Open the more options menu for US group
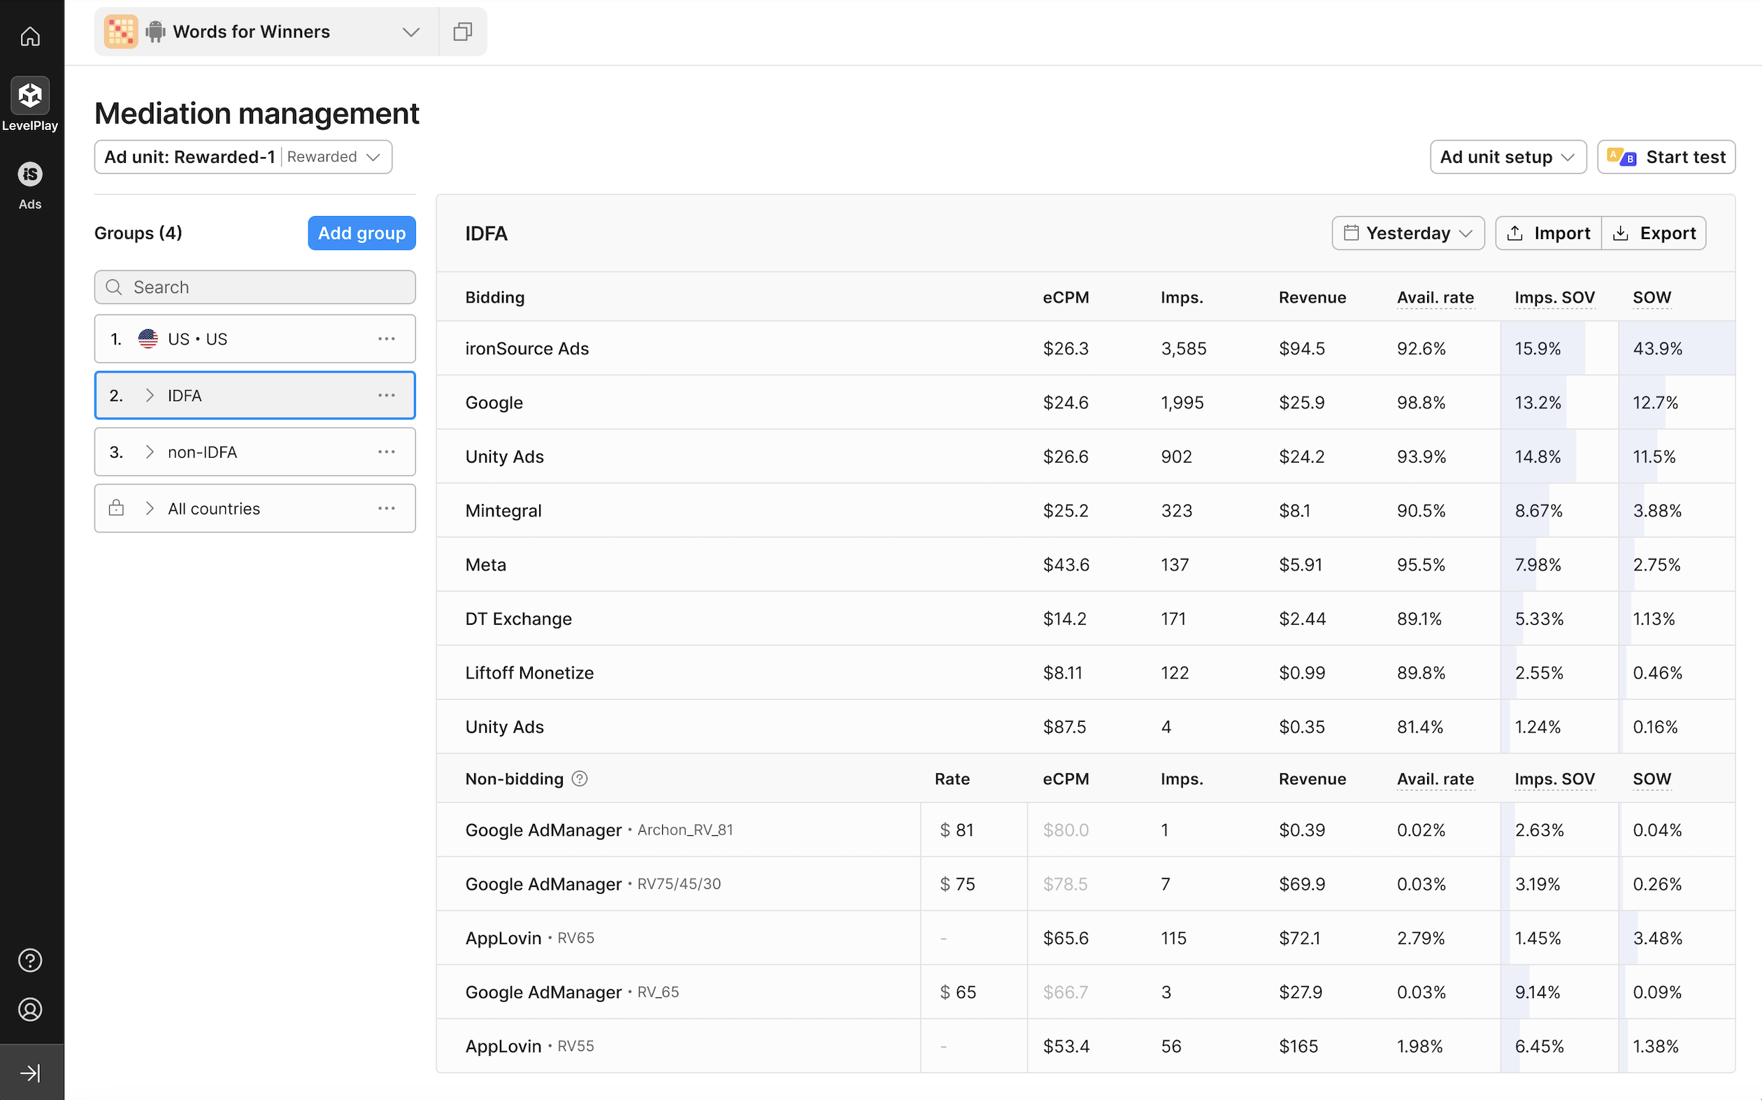Viewport: 1762px width, 1100px height. (387, 338)
